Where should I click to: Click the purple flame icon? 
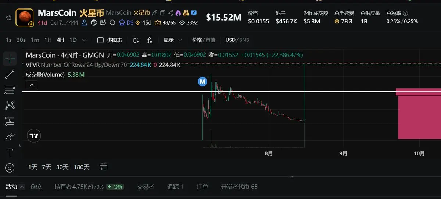[178, 13]
